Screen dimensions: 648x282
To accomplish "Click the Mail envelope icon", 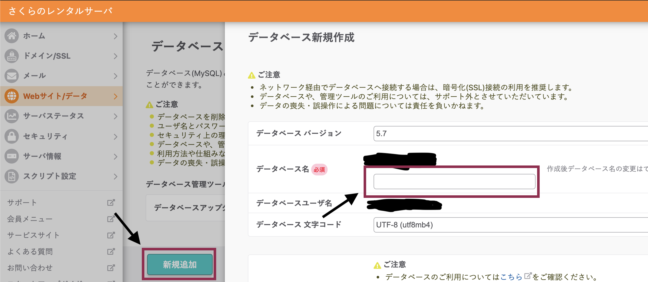I will [x=11, y=76].
